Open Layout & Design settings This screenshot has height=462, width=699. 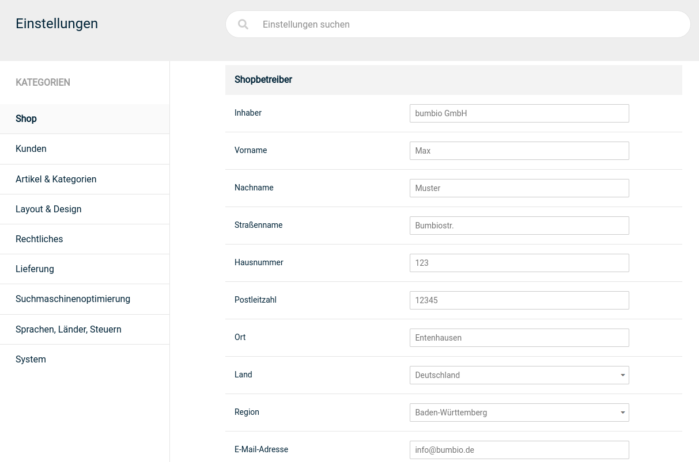pos(48,209)
